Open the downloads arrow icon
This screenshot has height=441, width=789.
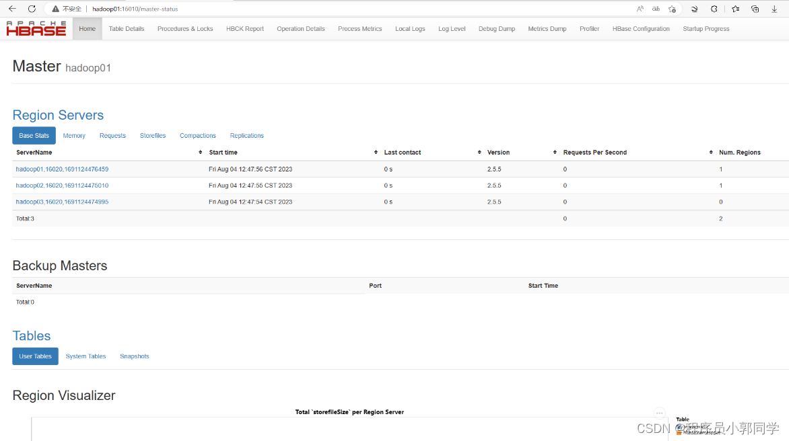pos(774,9)
